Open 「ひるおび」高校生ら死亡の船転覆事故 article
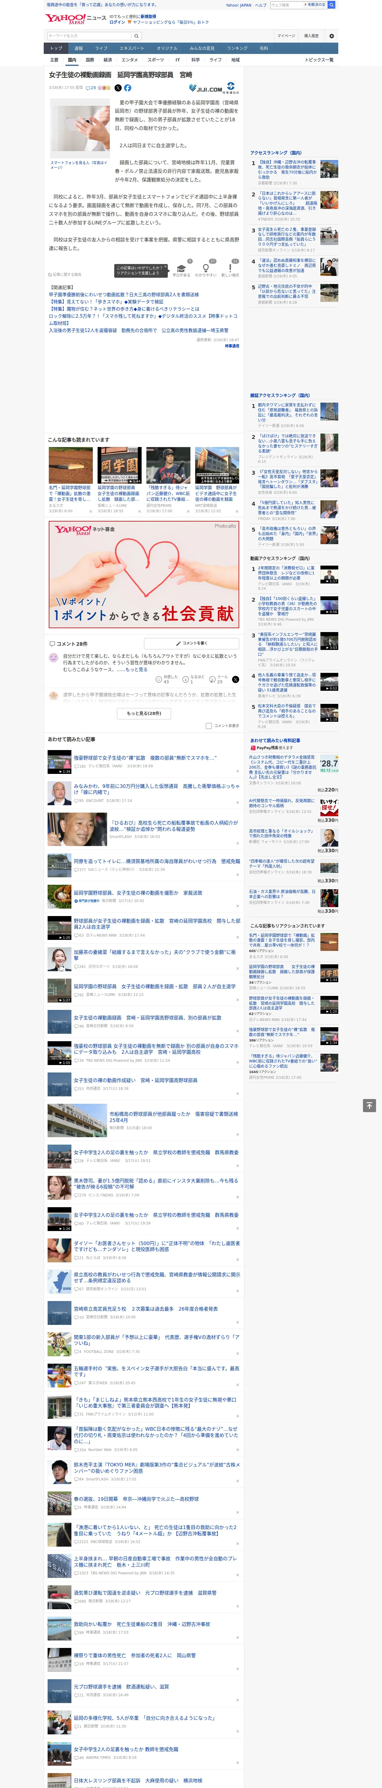This screenshot has width=382, height=1788. click(x=173, y=826)
